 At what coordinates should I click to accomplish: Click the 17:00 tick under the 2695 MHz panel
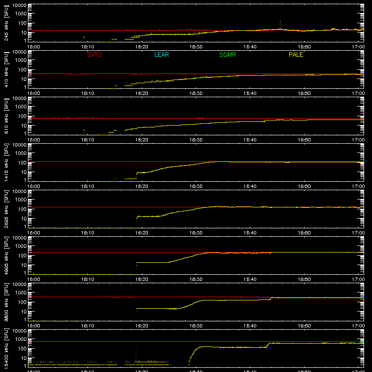coord(358,233)
